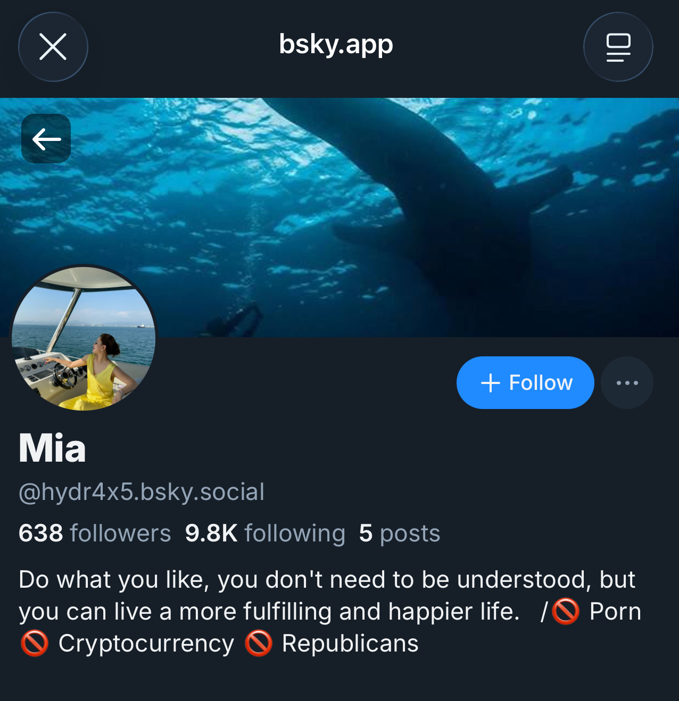This screenshot has width=679, height=701.
Task: Tap the bsky.app address title
Action: 336,45
